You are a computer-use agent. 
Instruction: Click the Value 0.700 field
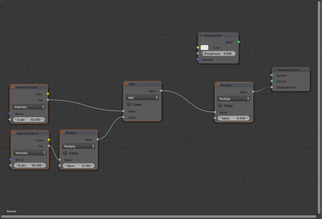click(x=78, y=166)
